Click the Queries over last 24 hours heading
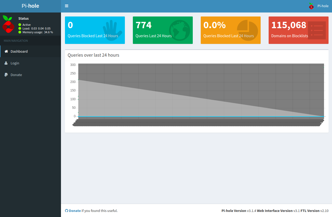Image resolution: width=332 pixels, height=217 pixels. click(93, 55)
